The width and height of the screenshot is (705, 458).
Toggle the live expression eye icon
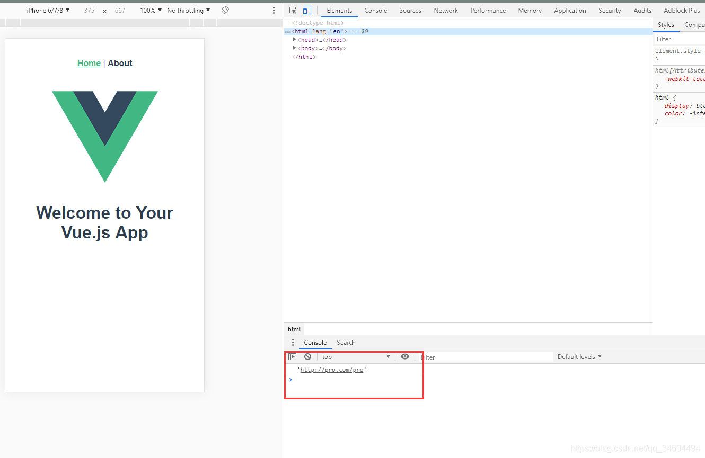405,357
